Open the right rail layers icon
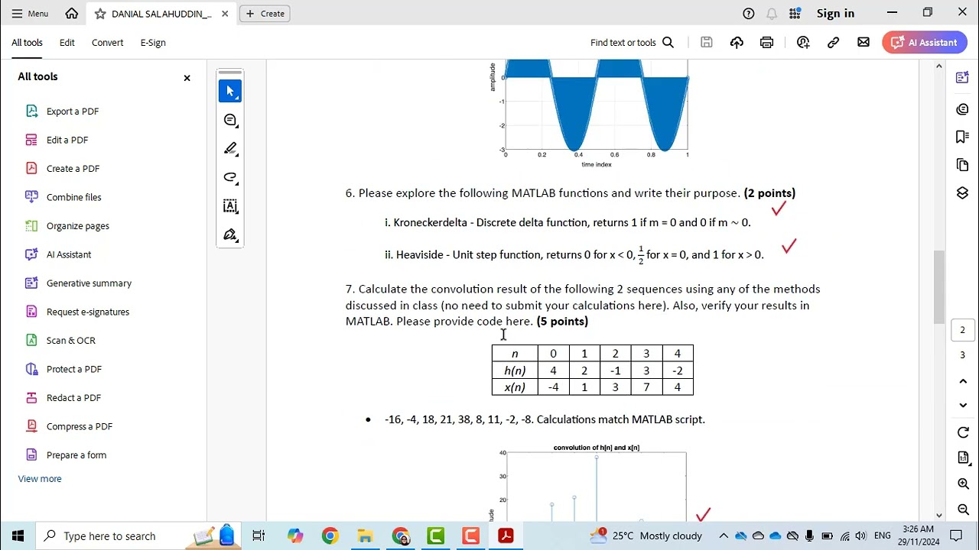 tap(963, 193)
